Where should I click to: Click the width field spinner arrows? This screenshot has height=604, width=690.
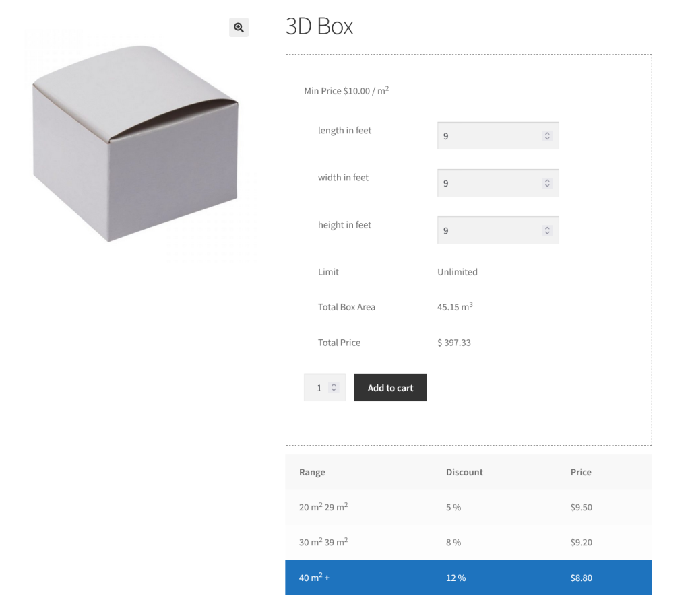547,183
